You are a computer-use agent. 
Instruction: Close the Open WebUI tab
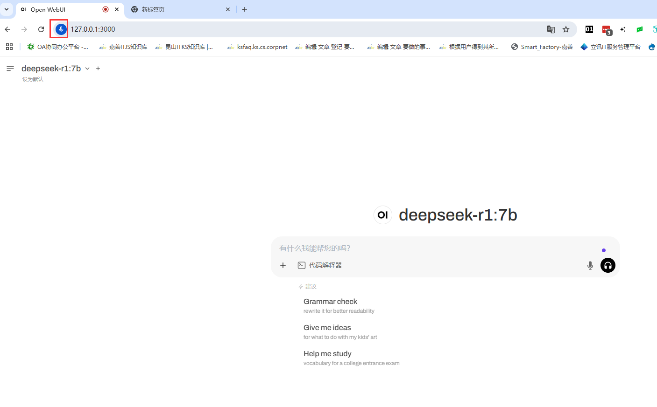(x=117, y=9)
